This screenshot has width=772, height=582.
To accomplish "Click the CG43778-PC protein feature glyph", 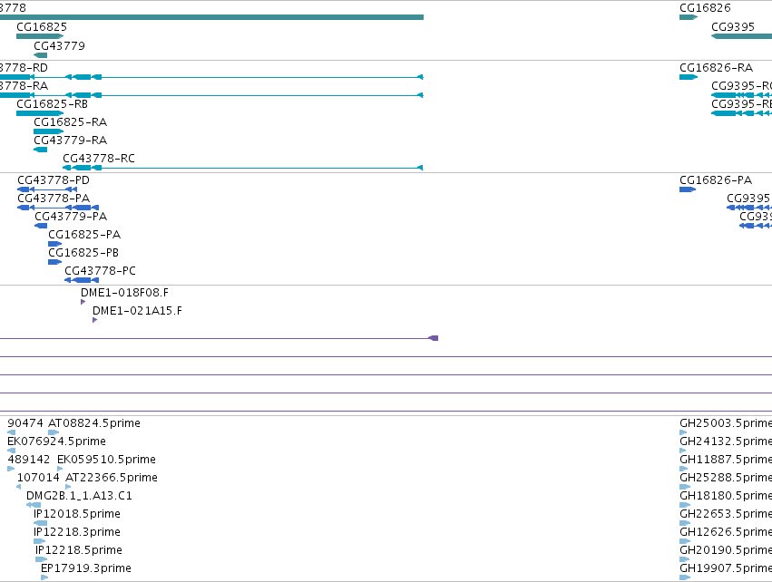I will (82, 280).
